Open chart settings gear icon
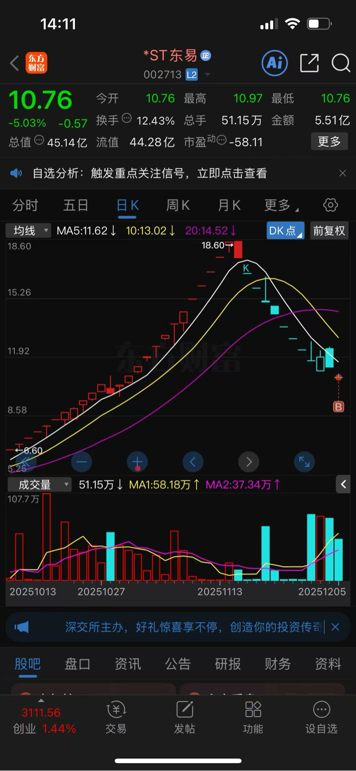The height and width of the screenshot is (771, 356). coord(331,205)
